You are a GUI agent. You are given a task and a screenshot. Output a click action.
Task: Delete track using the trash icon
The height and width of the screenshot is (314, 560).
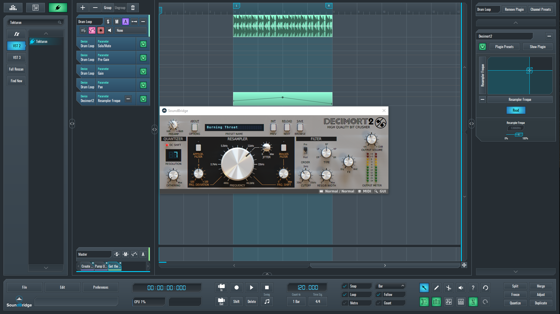coord(133,8)
